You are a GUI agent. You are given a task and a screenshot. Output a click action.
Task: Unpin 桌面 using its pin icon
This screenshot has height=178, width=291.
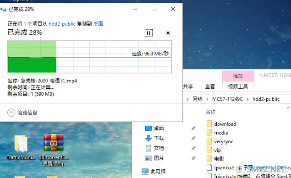(193, 128)
